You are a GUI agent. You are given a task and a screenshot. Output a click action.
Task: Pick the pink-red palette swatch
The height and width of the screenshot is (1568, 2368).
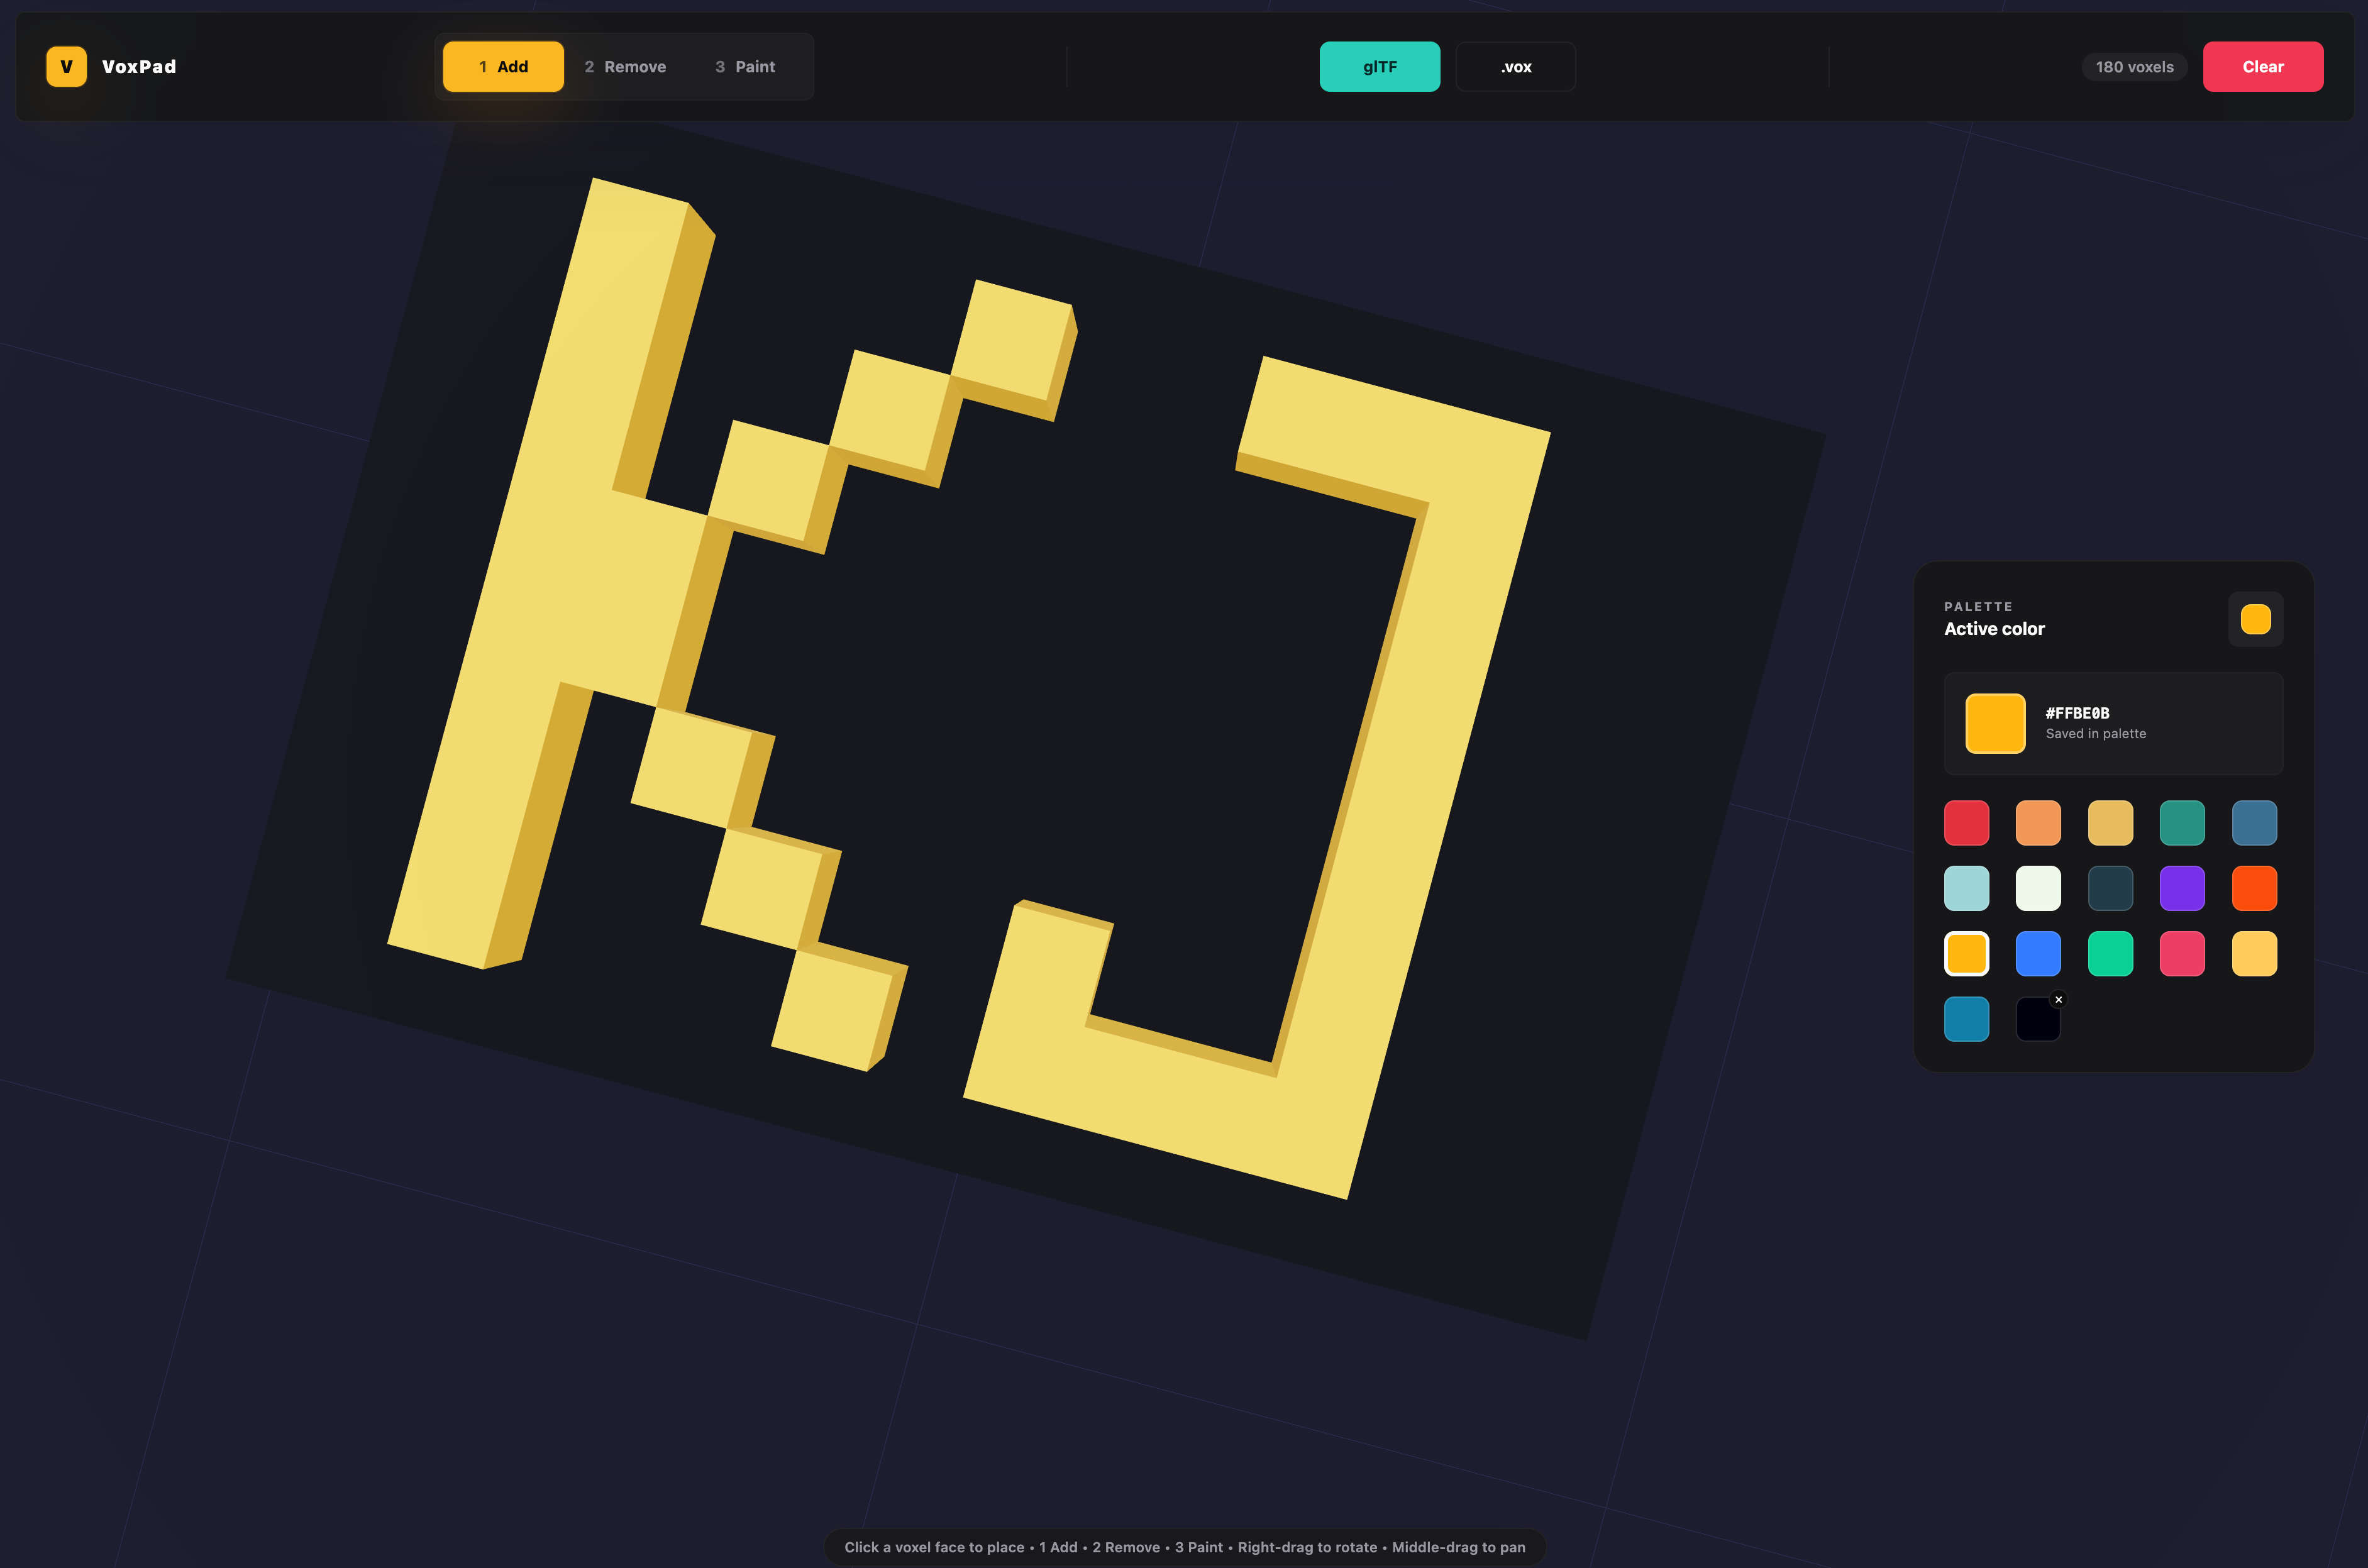2182,953
